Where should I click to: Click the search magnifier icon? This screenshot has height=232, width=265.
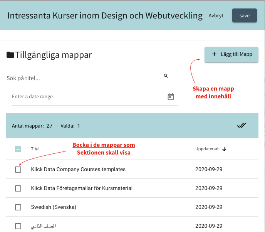coord(166,76)
